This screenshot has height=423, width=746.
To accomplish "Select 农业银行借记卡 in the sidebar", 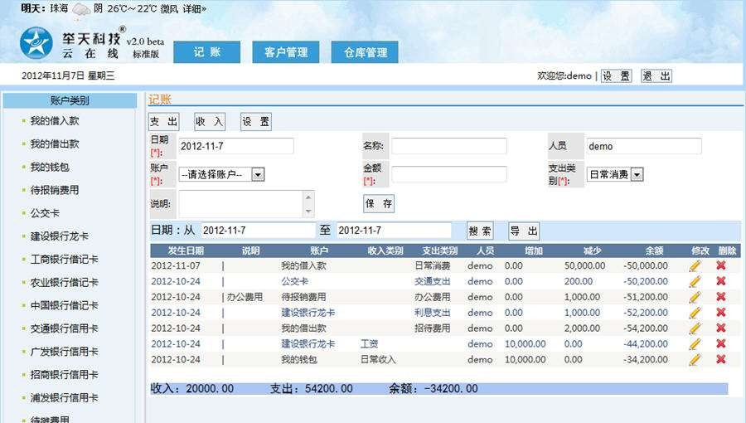I will [x=64, y=282].
